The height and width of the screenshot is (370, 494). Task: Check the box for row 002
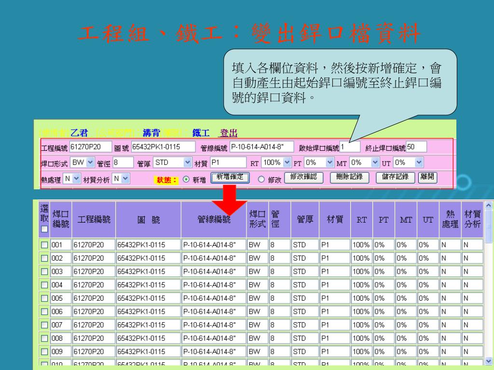[x=44, y=258]
